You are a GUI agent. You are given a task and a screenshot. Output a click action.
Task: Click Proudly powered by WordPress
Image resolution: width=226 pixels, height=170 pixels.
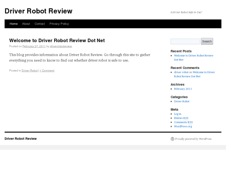(x=193, y=139)
